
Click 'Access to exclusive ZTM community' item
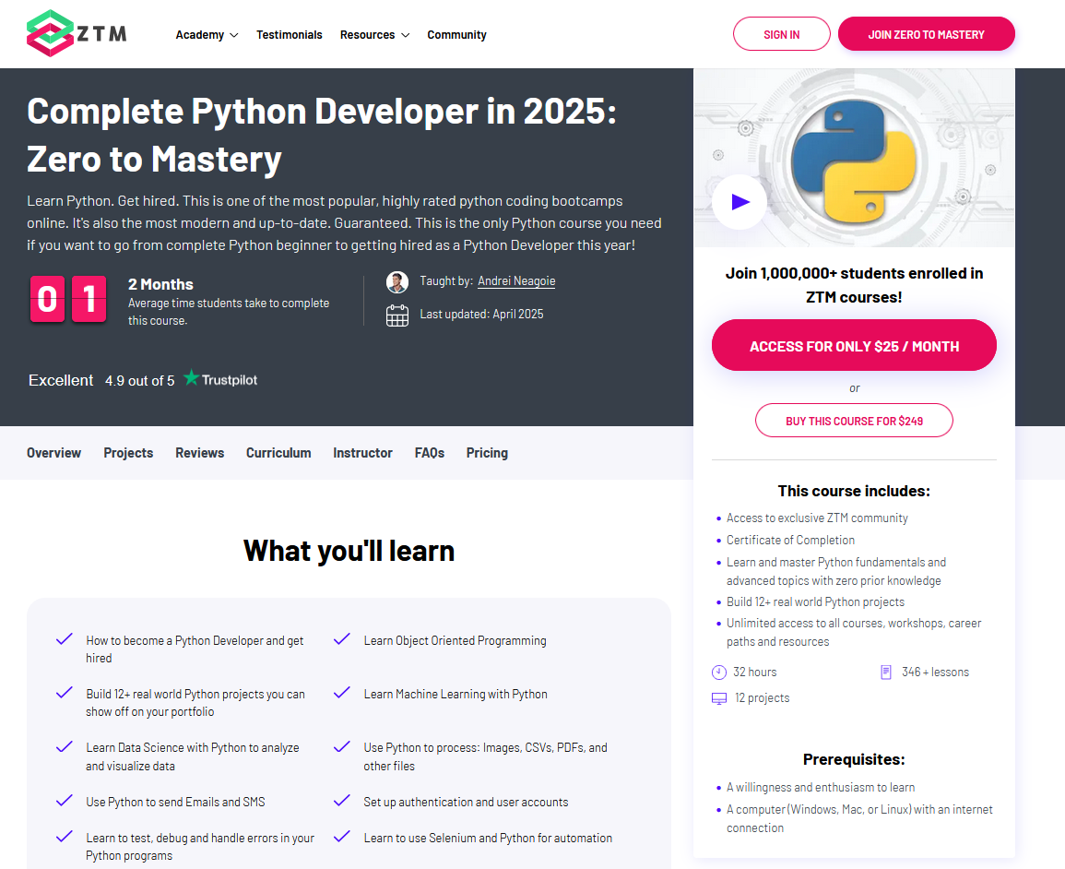[817, 518]
